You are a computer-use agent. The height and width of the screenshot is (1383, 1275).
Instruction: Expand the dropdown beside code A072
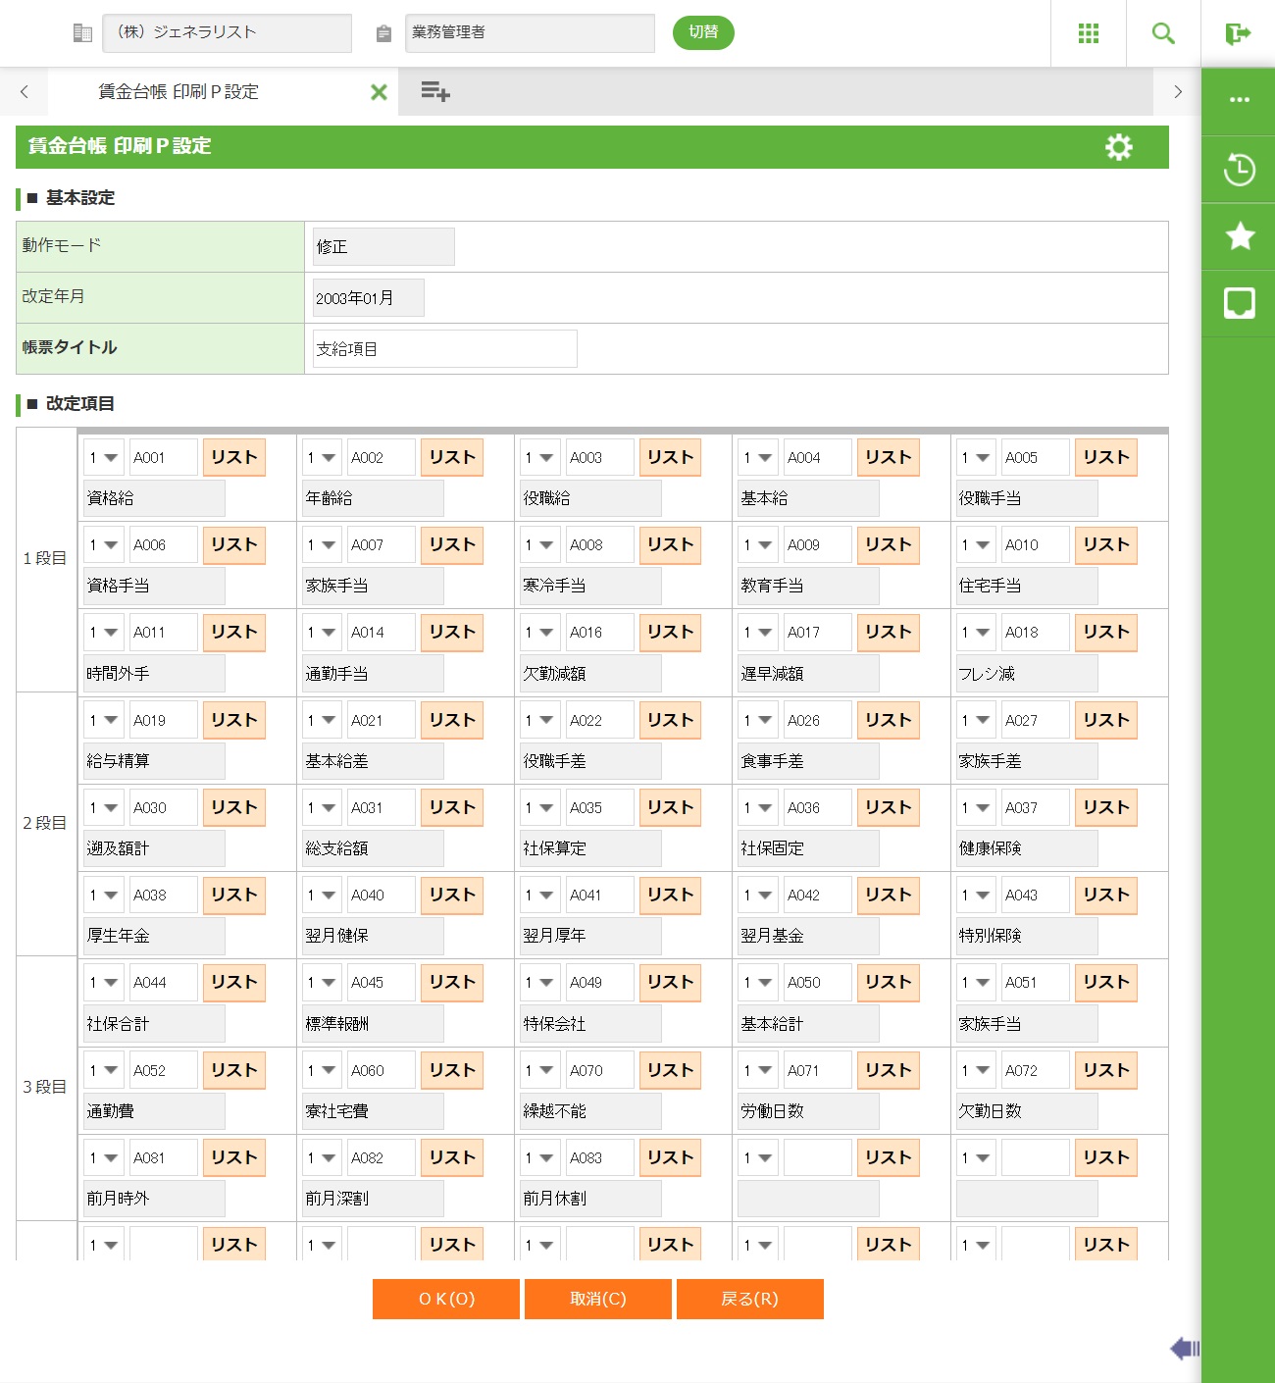(x=975, y=1071)
